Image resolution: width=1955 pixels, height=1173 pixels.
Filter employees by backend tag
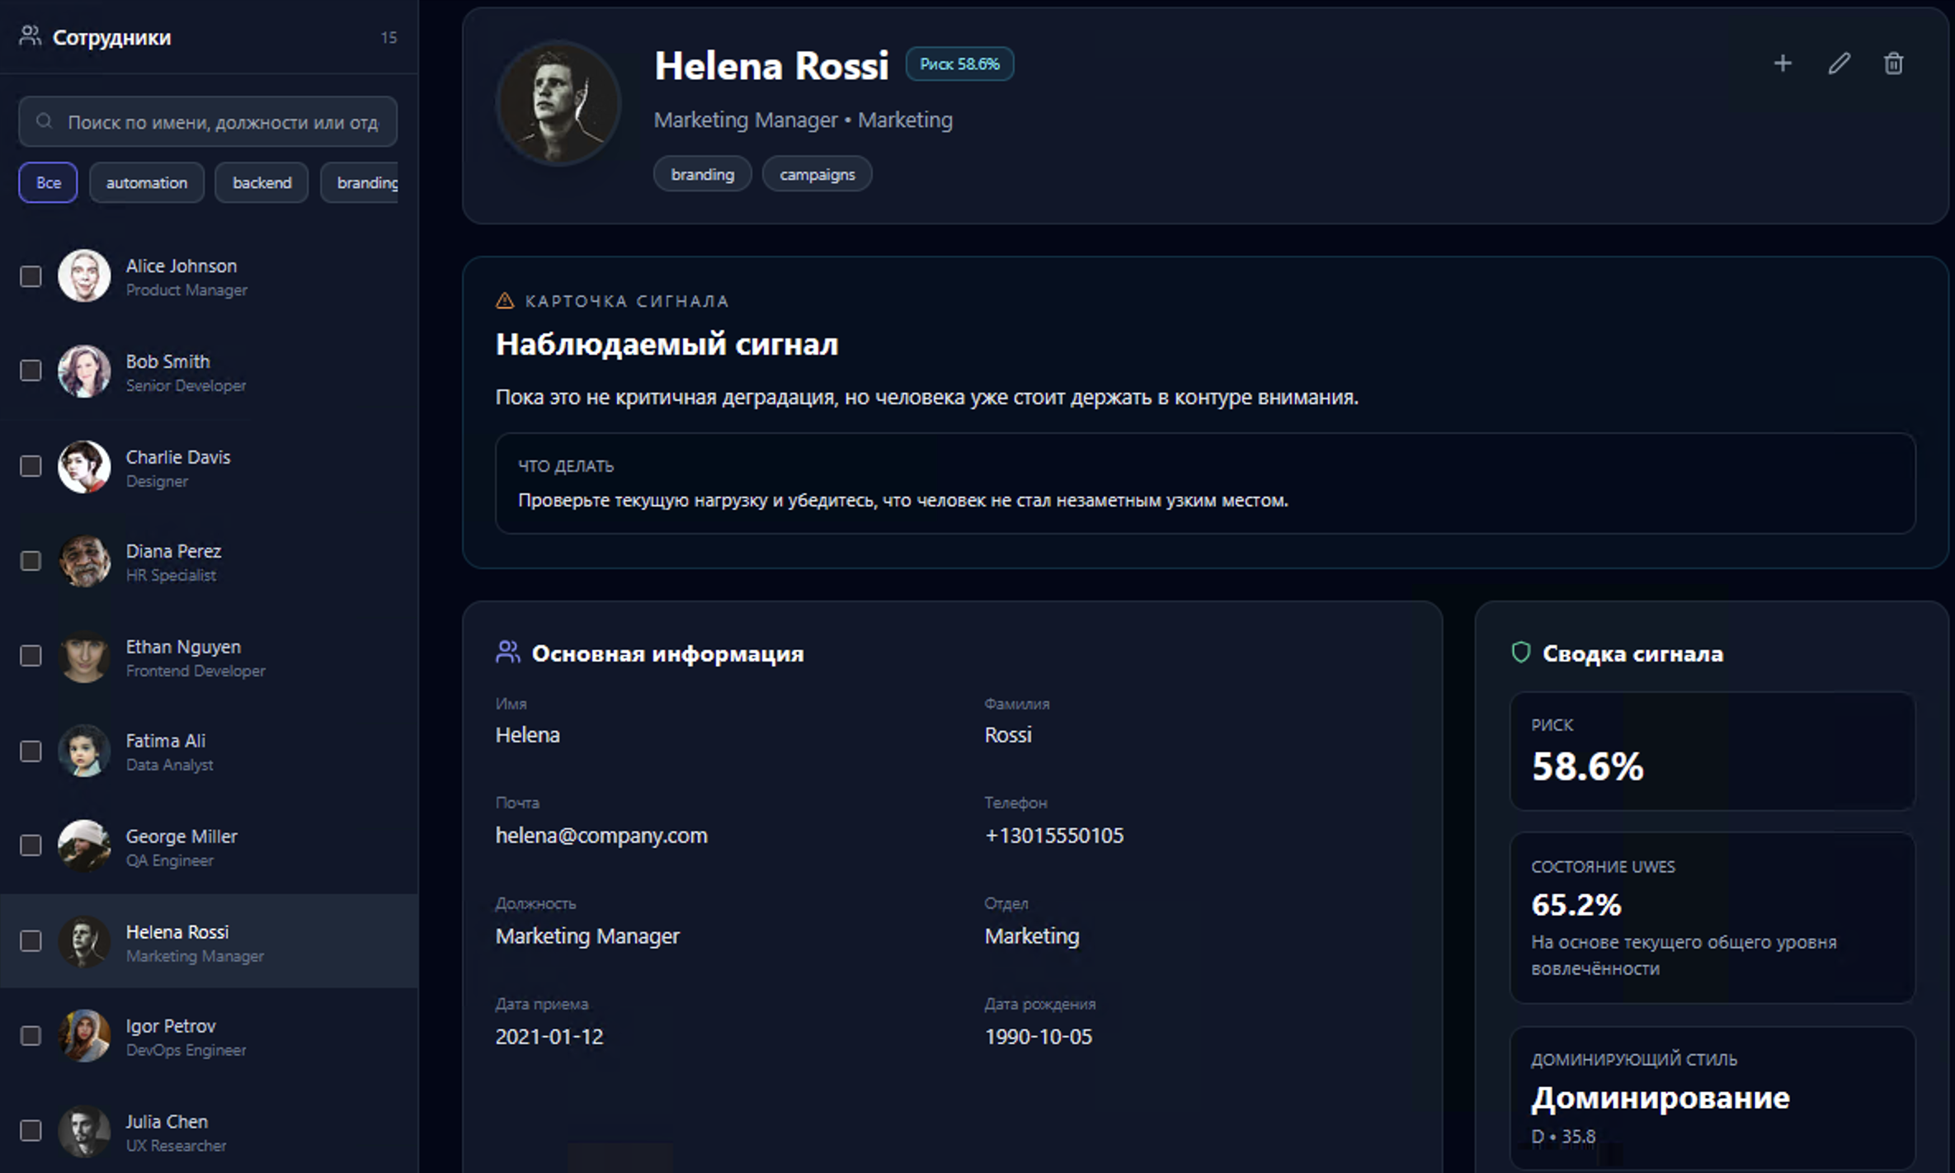point(261,182)
